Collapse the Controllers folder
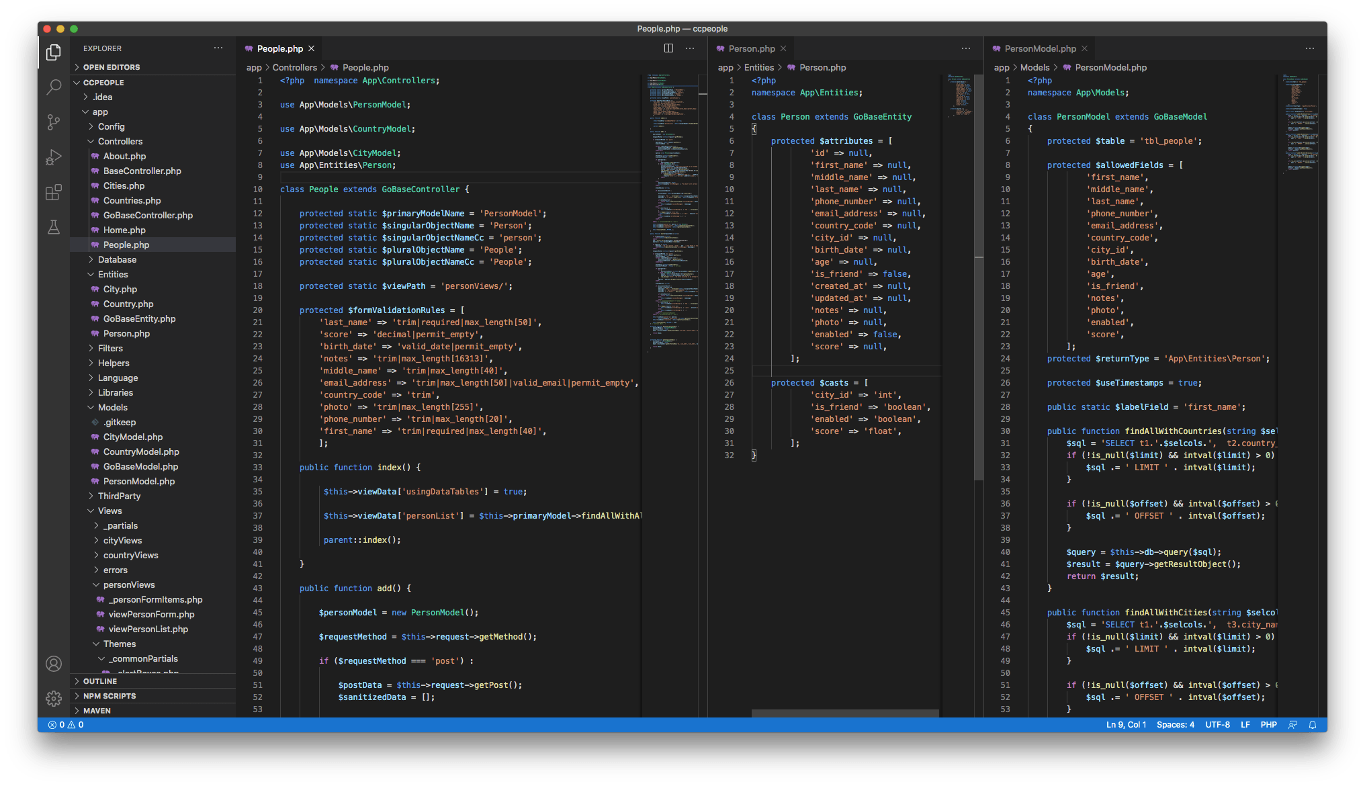Viewport: 1365px width, 786px height. tap(120, 141)
